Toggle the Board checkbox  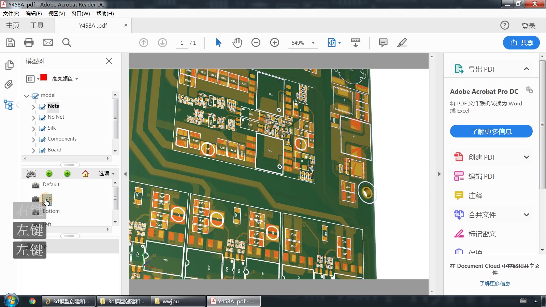43,150
